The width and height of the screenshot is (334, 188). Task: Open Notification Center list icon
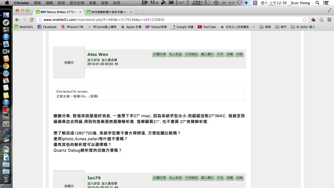[x=326, y=3]
